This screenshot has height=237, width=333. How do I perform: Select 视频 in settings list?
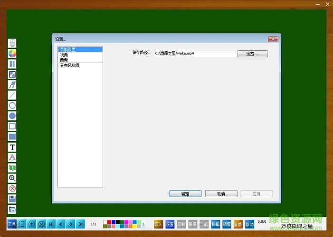click(x=64, y=55)
